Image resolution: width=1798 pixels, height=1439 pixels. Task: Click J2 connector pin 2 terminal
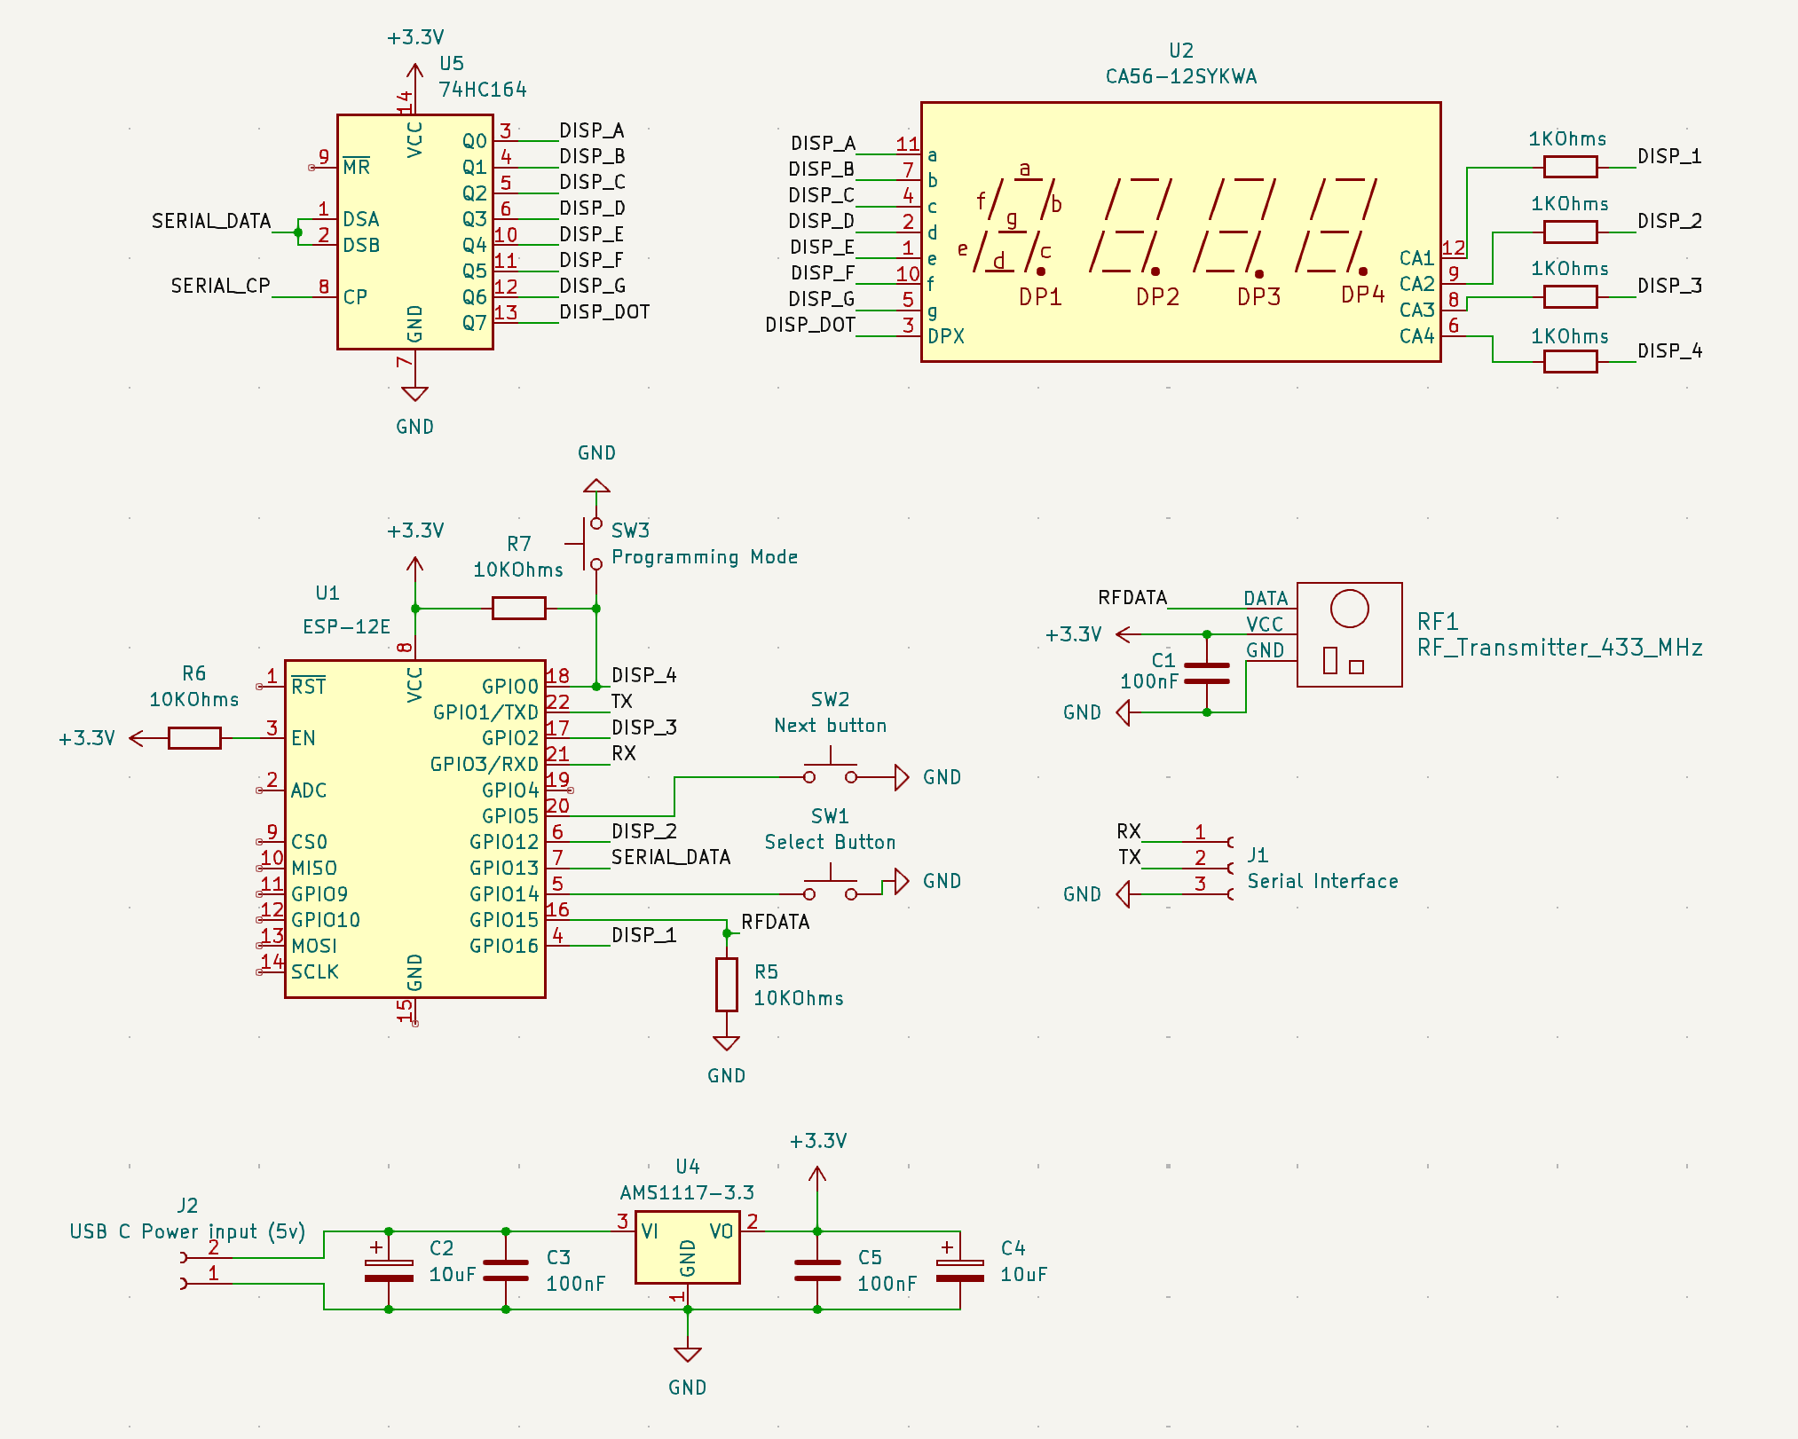[x=185, y=1258]
